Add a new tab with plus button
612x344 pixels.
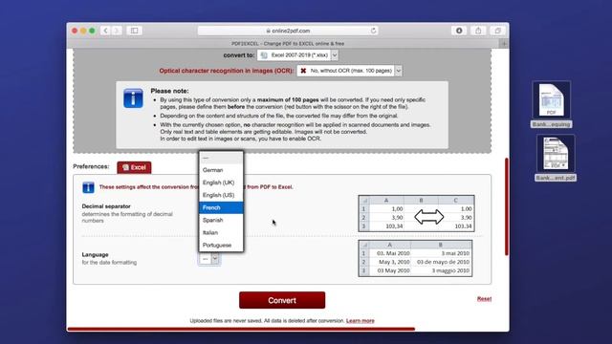[504, 44]
